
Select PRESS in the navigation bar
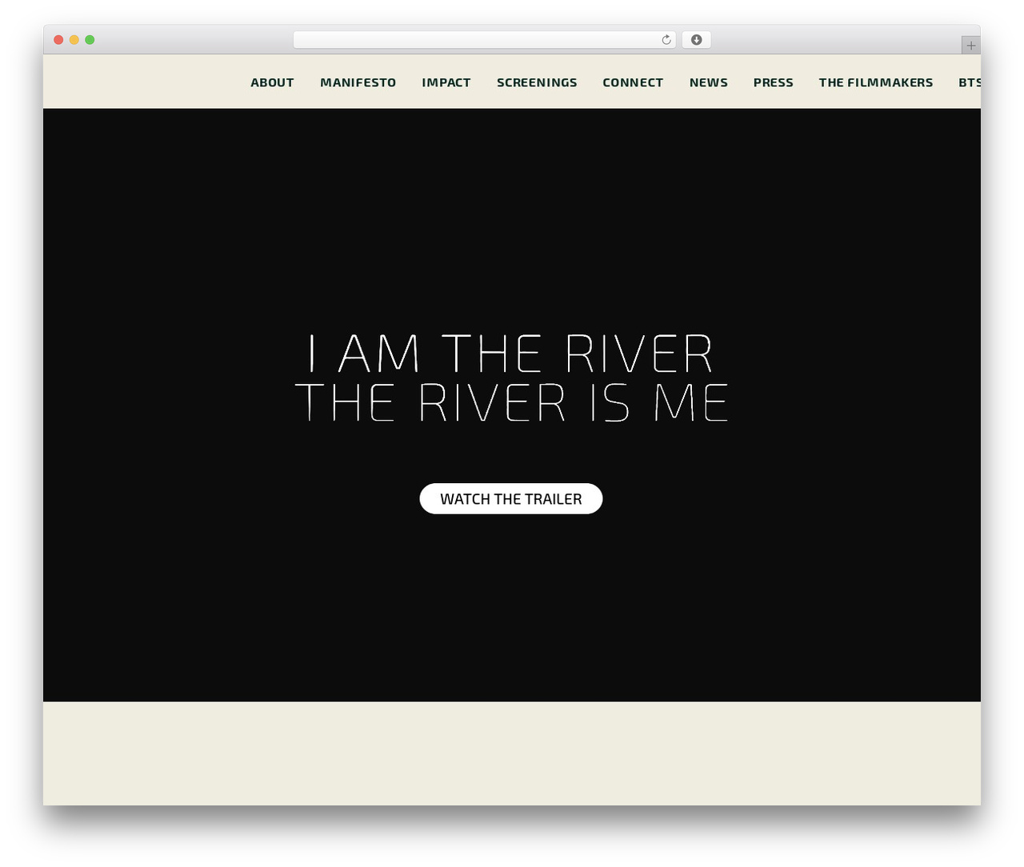click(774, 82)
